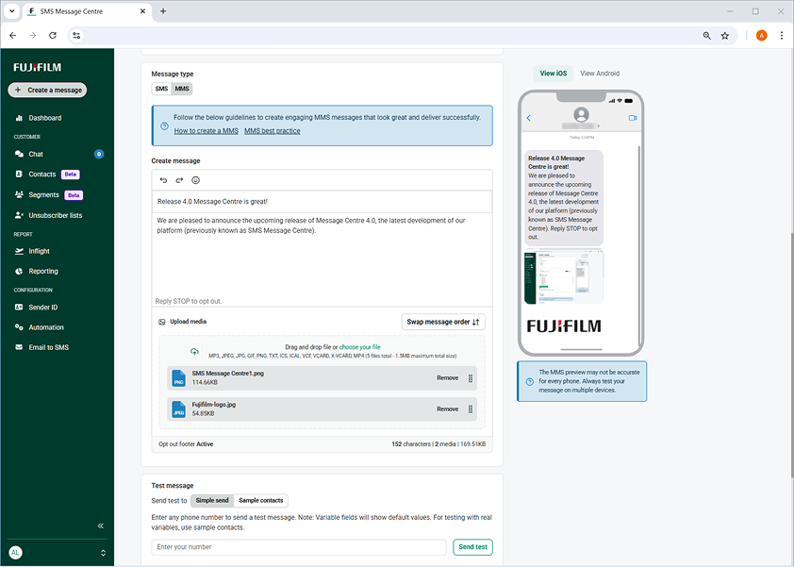The height and width of the screenshot is (567, 794).
Task: Click the JPEG file icon for Fujifilm-logo
Action: (179, 409)
